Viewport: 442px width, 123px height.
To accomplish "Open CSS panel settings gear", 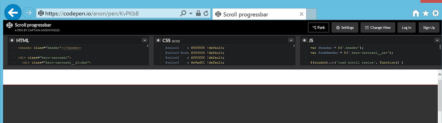I will click(158, 40).
